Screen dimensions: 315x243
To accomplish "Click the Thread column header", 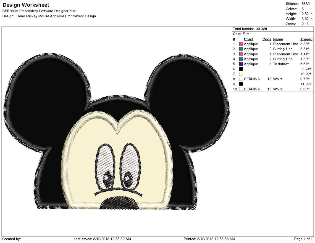I will [306, 39].
